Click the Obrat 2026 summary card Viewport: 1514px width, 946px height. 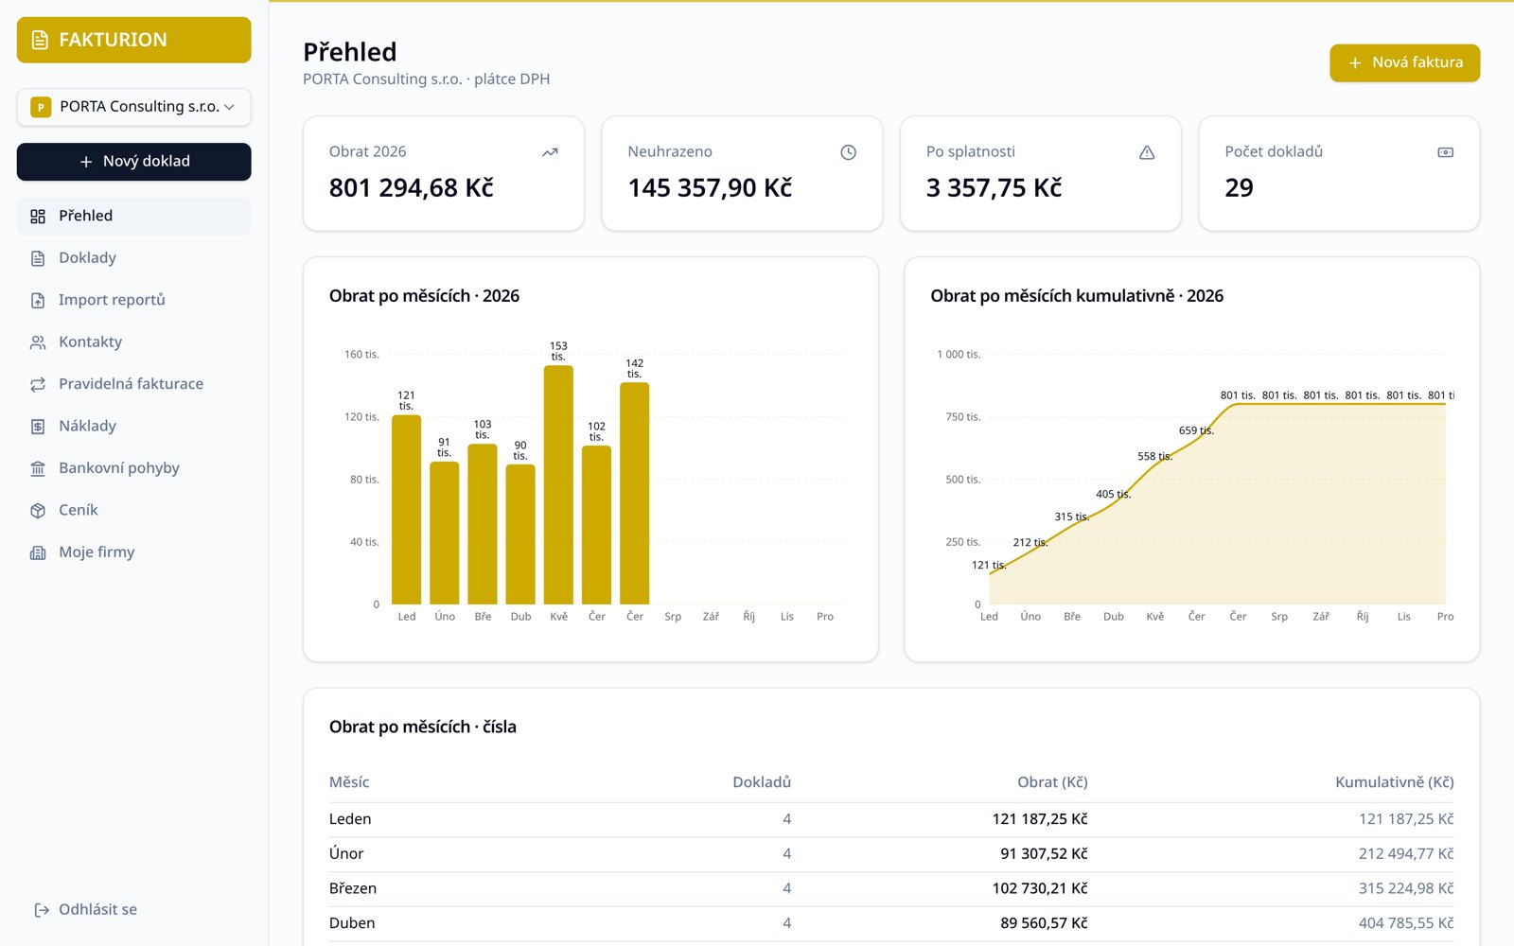(444, 174)
